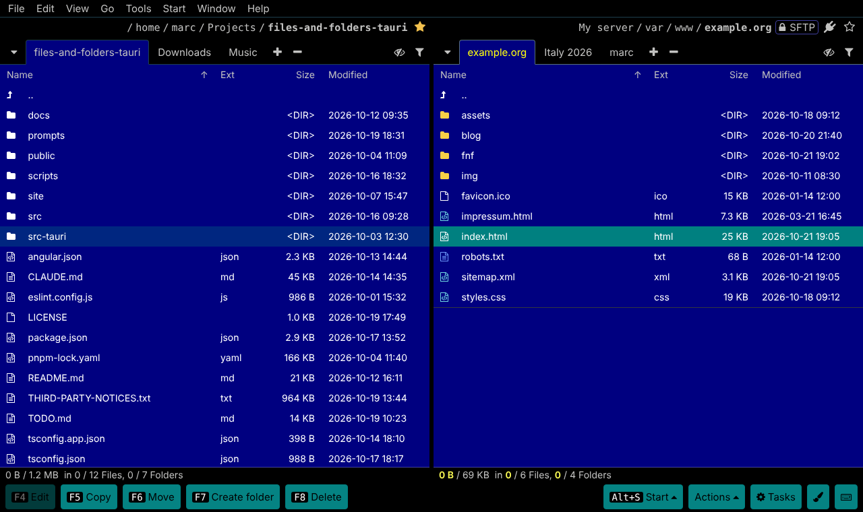863x512 pixels.
Task: Sort the right pane by Size column
Action: pyautogui.click(x=739, y=75)
